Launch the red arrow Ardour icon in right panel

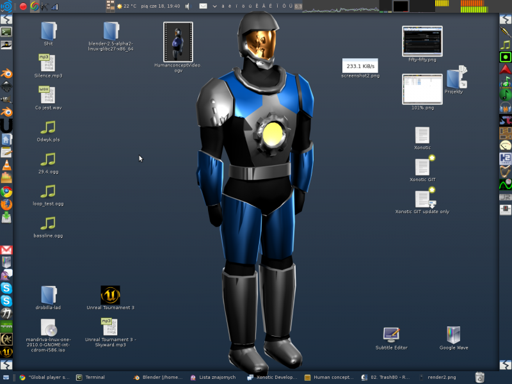(506, 70)
